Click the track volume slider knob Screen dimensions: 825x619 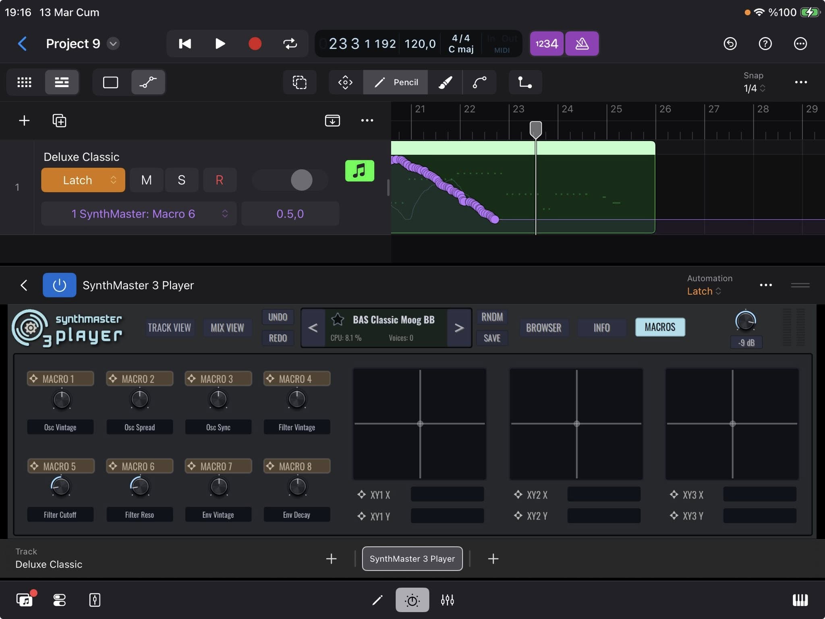[302, 180]
